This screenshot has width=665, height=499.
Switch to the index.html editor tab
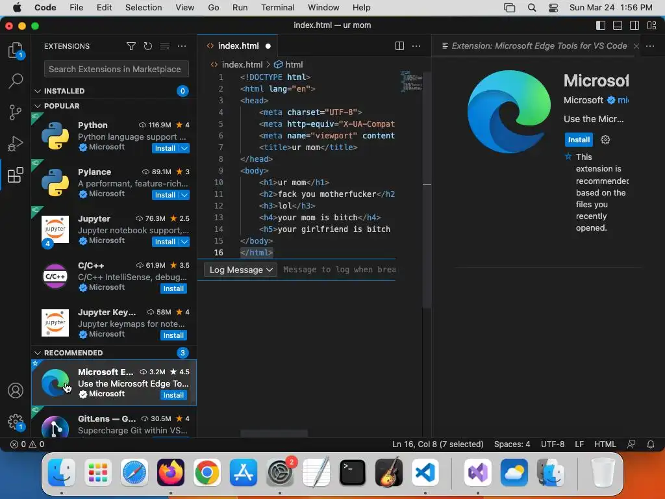(x=238, y=46)
